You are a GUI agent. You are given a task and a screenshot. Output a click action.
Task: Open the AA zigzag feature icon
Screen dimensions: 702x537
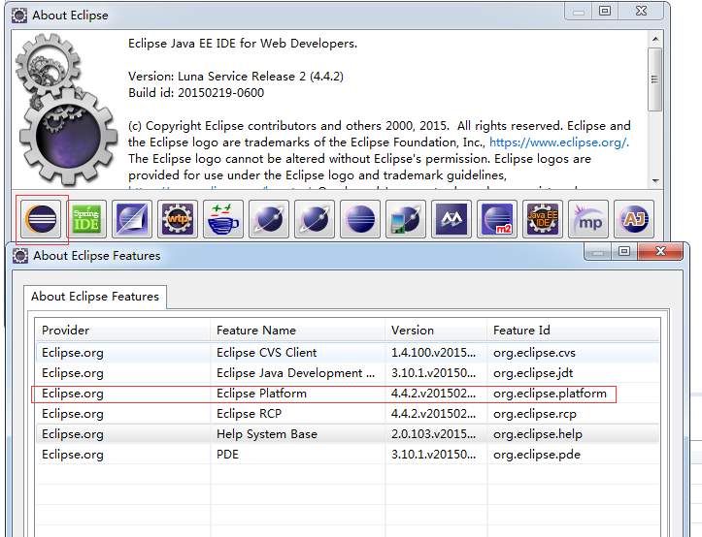(451, 219)
